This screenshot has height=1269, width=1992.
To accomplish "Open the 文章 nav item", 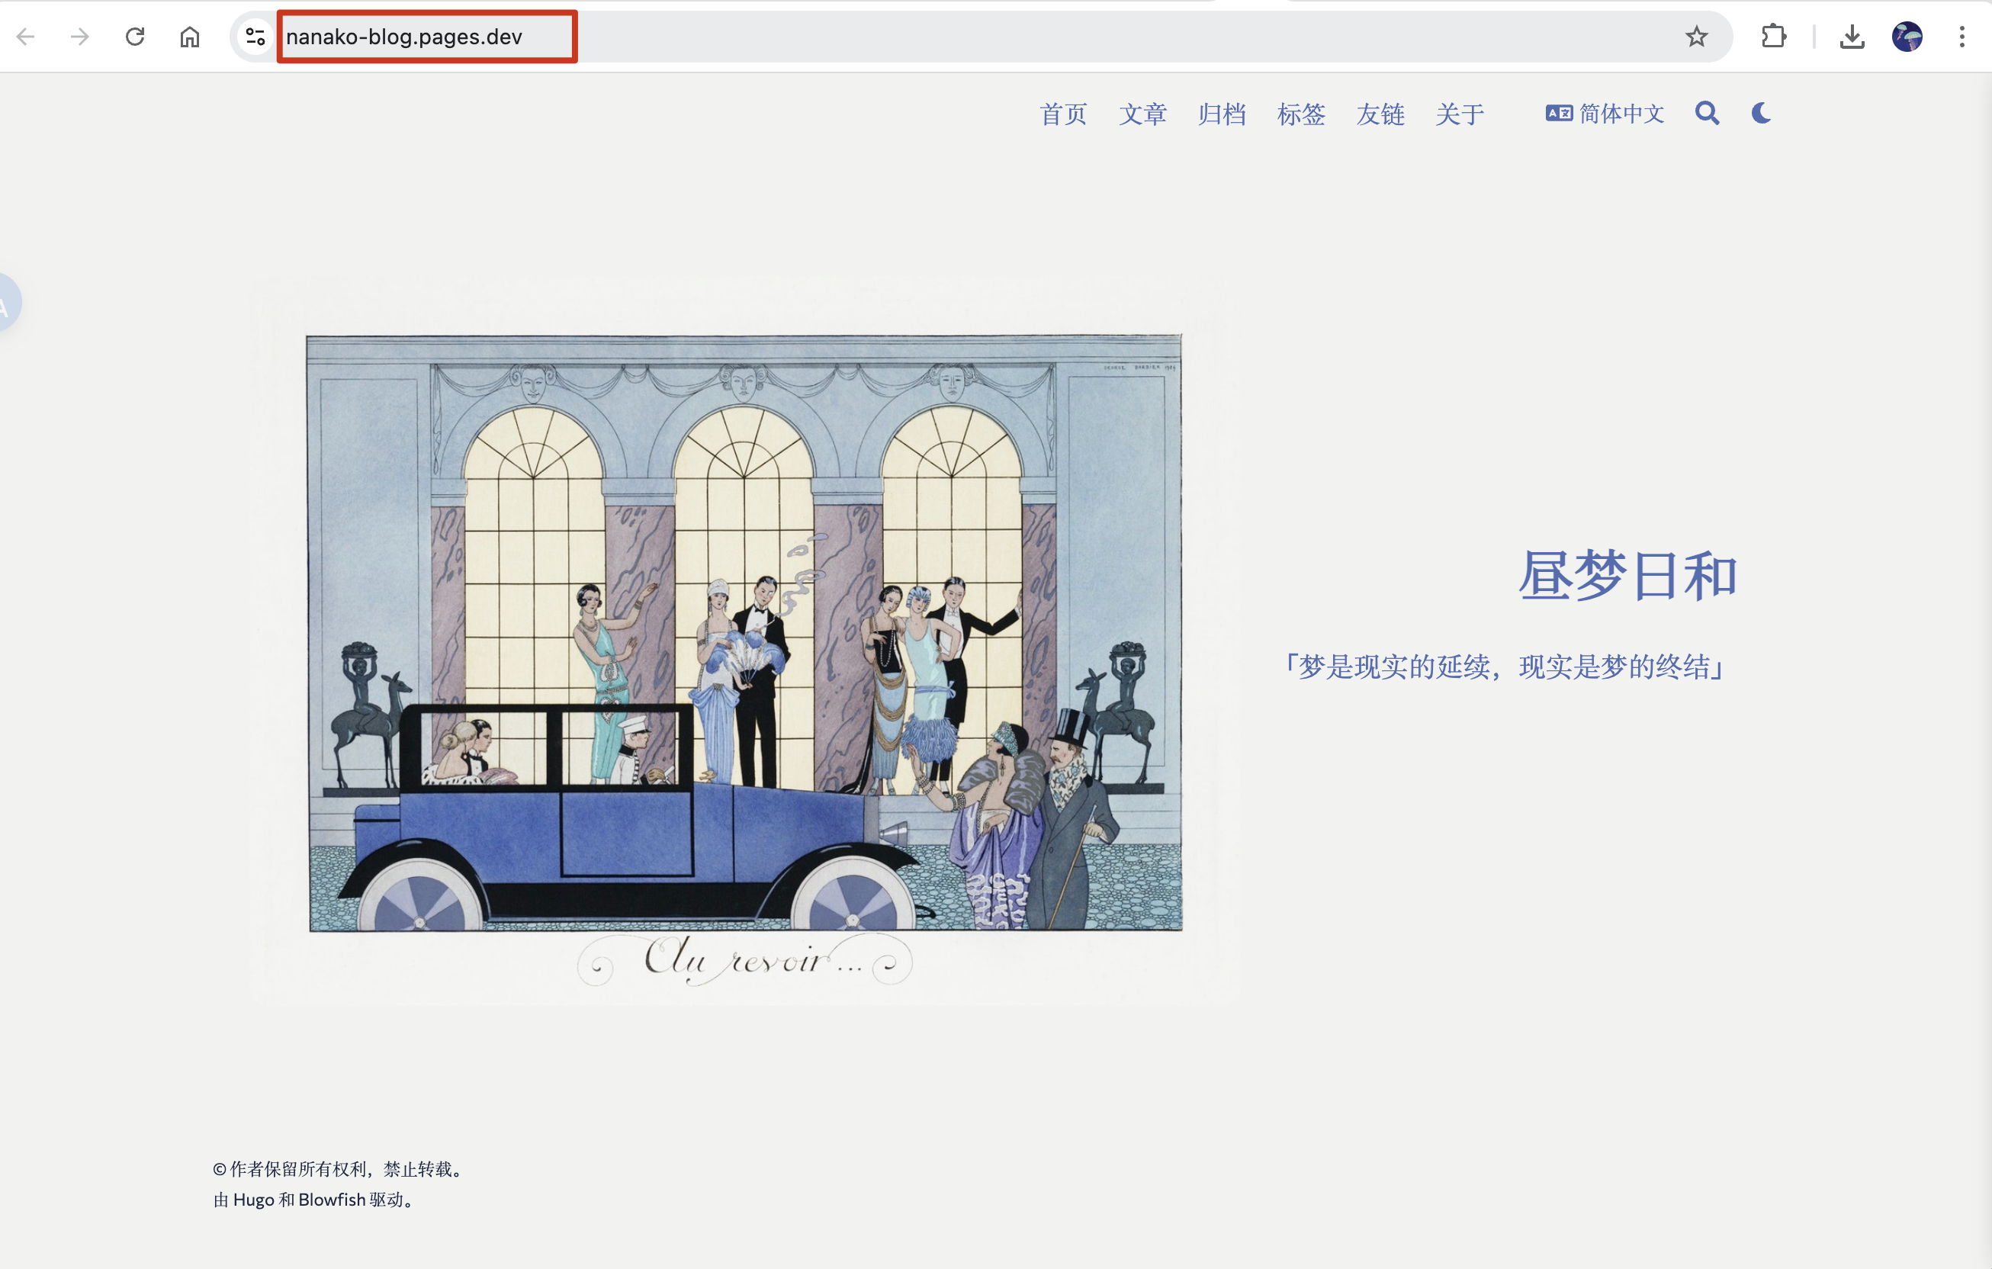I will point(1142,114).
